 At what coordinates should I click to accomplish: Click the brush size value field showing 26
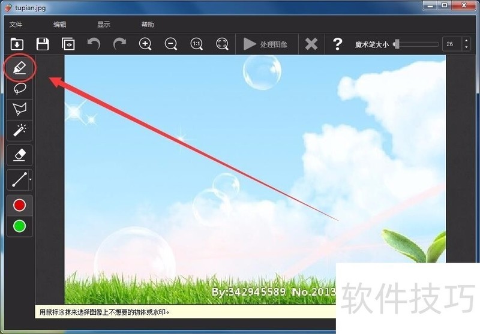click(x=452, y=44)
